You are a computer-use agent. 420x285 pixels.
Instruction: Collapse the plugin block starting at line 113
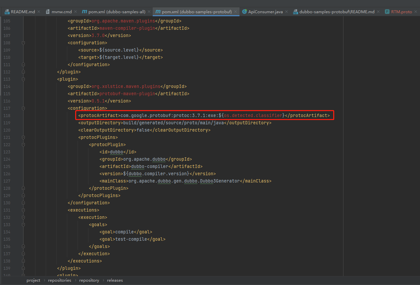coord(23,79)
